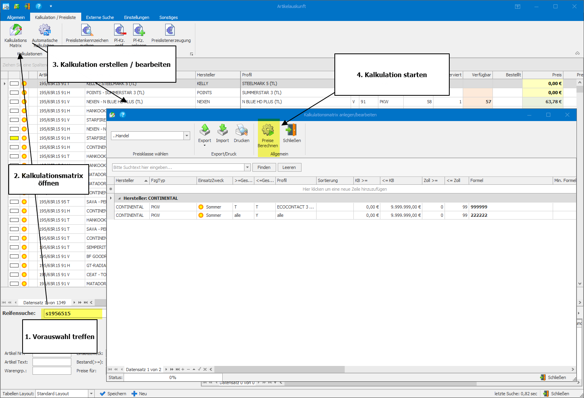
Task: Collapse the Hersteller: CONTINENTAL group
Action: (x=119, y=198)
